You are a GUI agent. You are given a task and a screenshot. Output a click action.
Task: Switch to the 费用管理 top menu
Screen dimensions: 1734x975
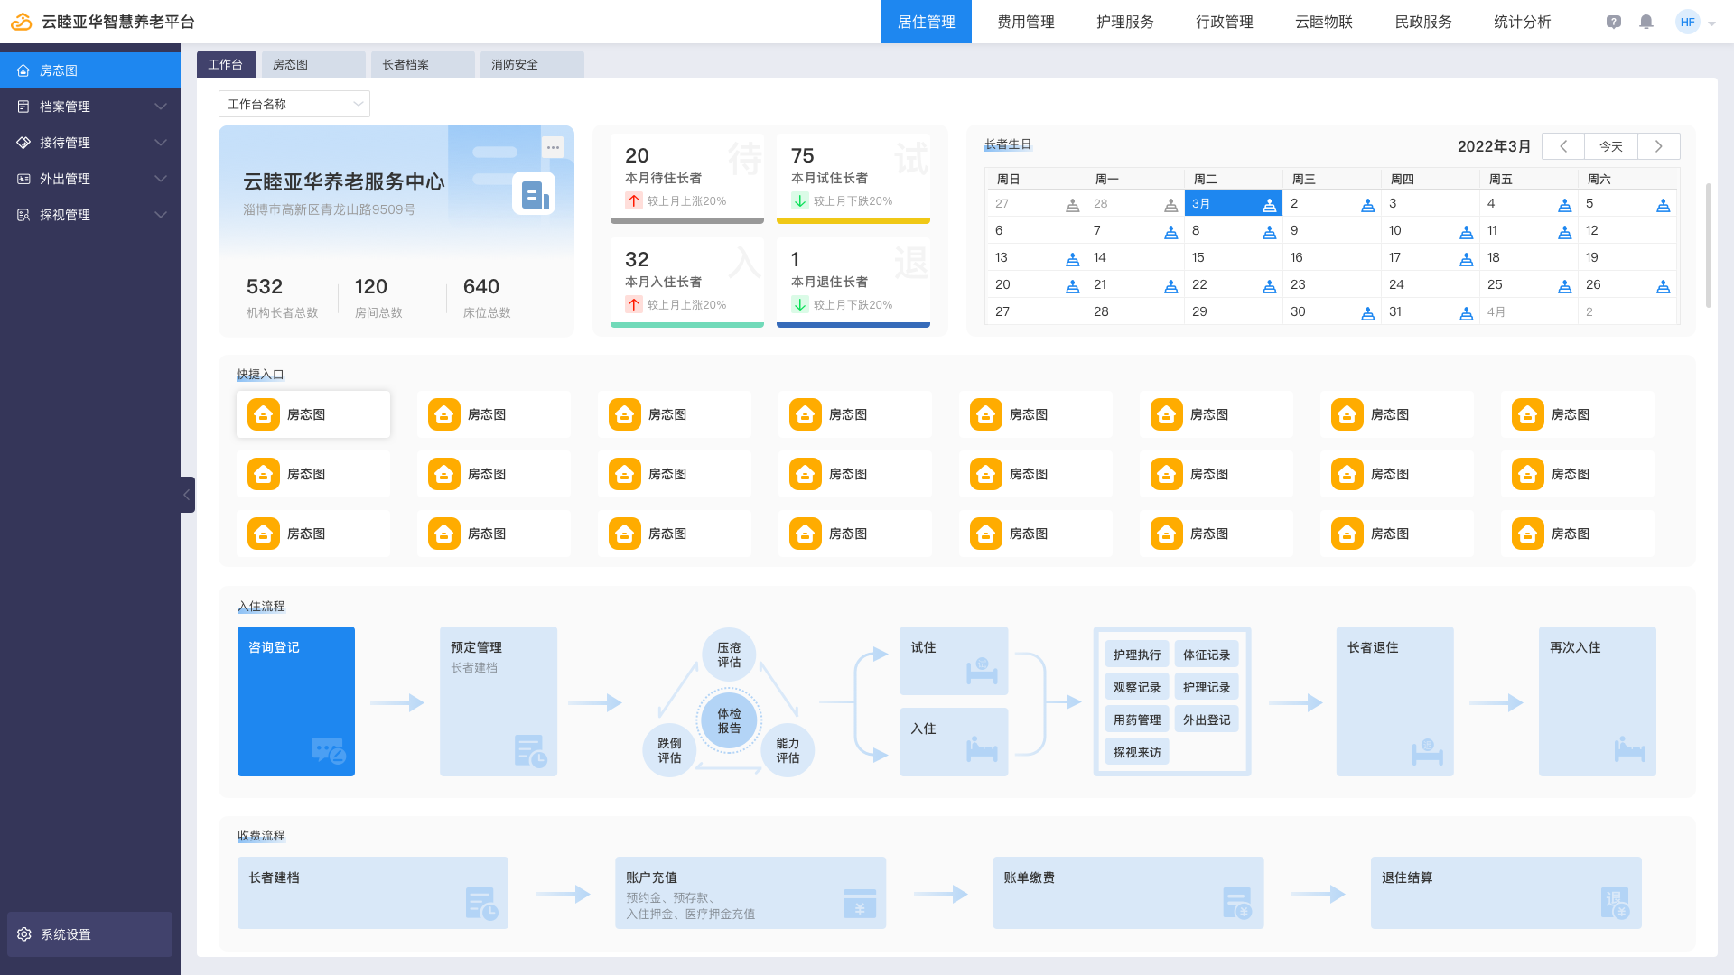tap(1025, 22)
